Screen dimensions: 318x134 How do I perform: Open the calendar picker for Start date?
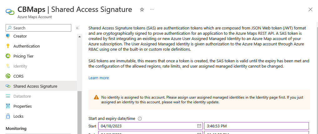point(199,126)
